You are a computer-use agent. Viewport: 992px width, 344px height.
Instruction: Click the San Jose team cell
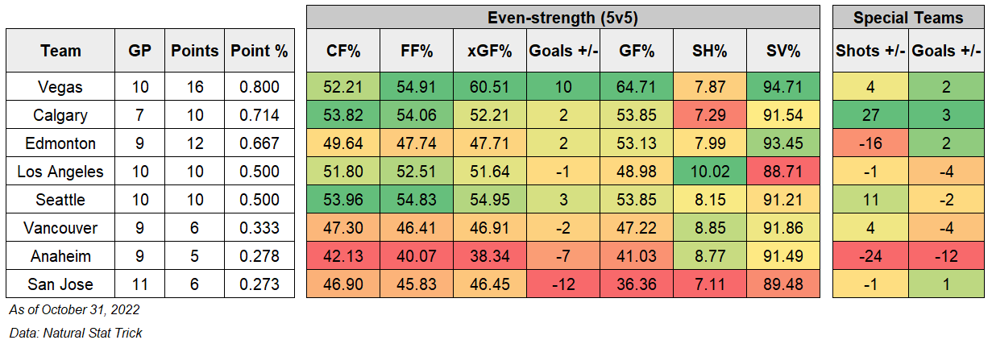point(61,284)
